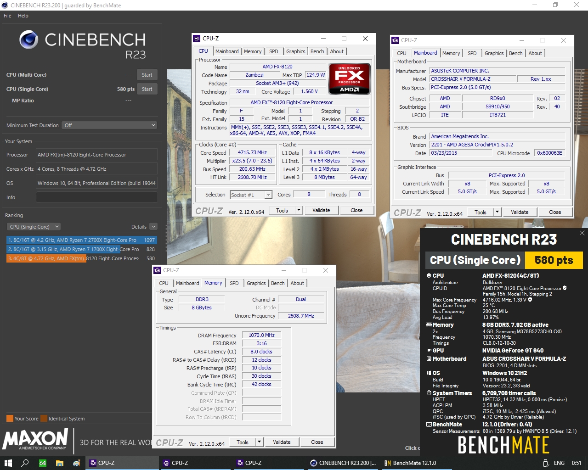This screenshot has height=470, width=588.
Task: Click Validate in CPU-Z Memory window
Action: pos(282,442)
